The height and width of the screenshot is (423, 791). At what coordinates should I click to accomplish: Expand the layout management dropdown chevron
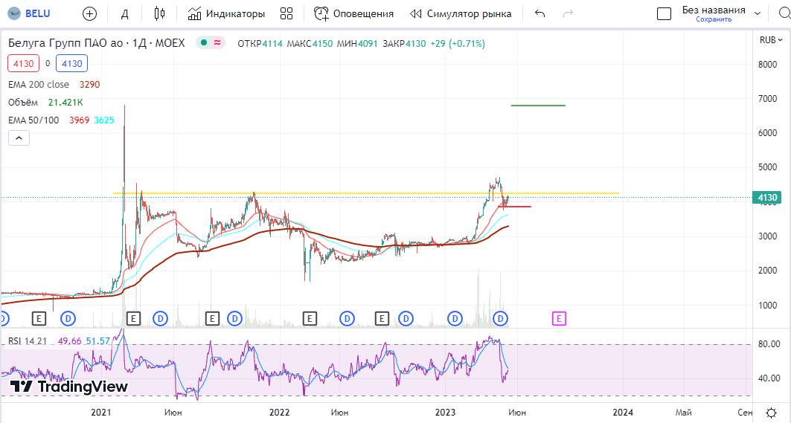click(758, 13)
